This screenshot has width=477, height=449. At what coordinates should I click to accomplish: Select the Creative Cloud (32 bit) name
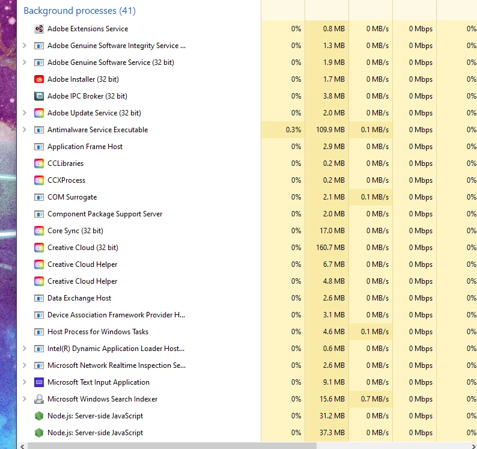coord(83,248)
